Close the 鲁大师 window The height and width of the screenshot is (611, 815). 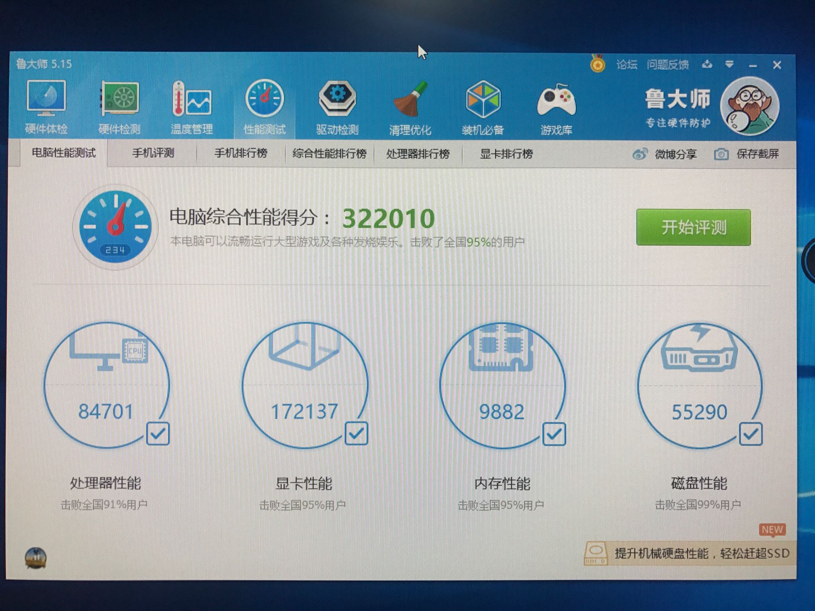coord(777,65)
